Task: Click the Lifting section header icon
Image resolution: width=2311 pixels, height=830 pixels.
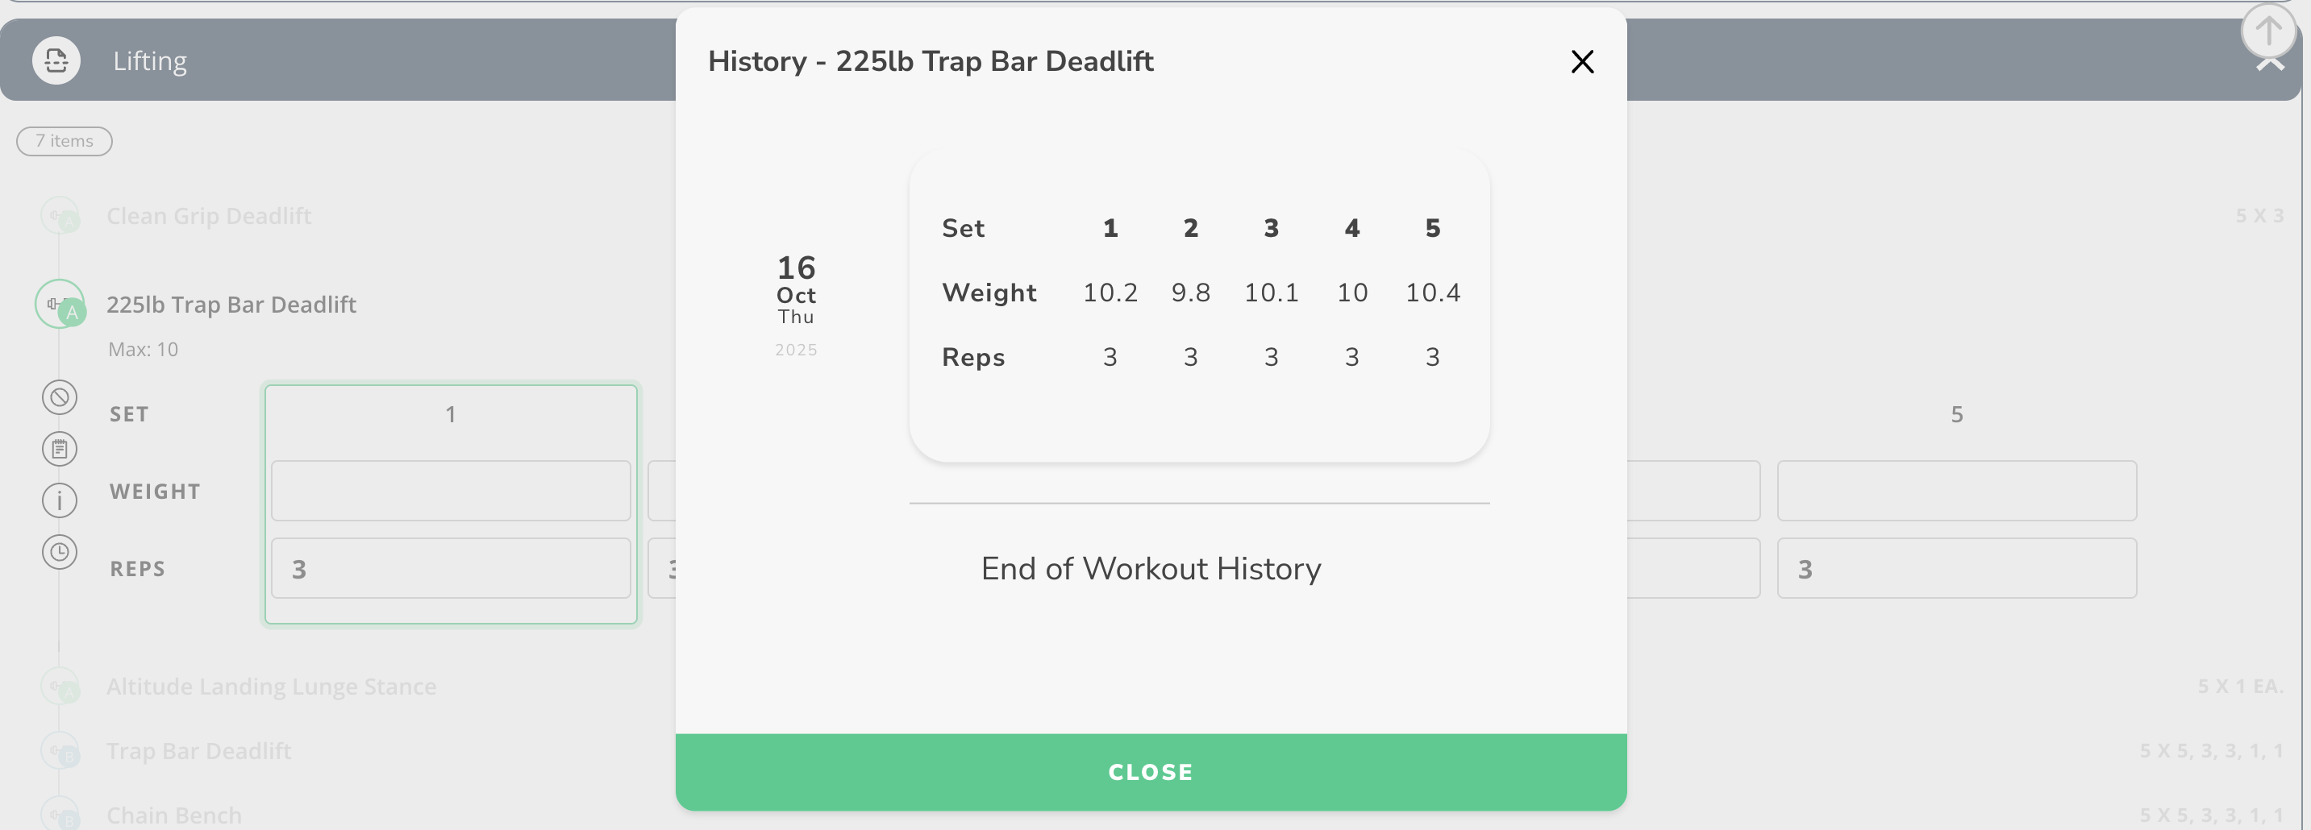Action: (56, 60)
